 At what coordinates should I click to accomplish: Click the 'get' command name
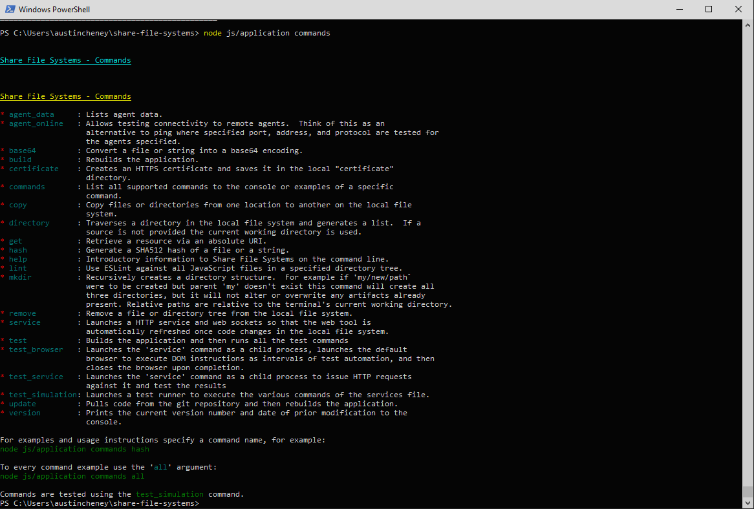16,241
